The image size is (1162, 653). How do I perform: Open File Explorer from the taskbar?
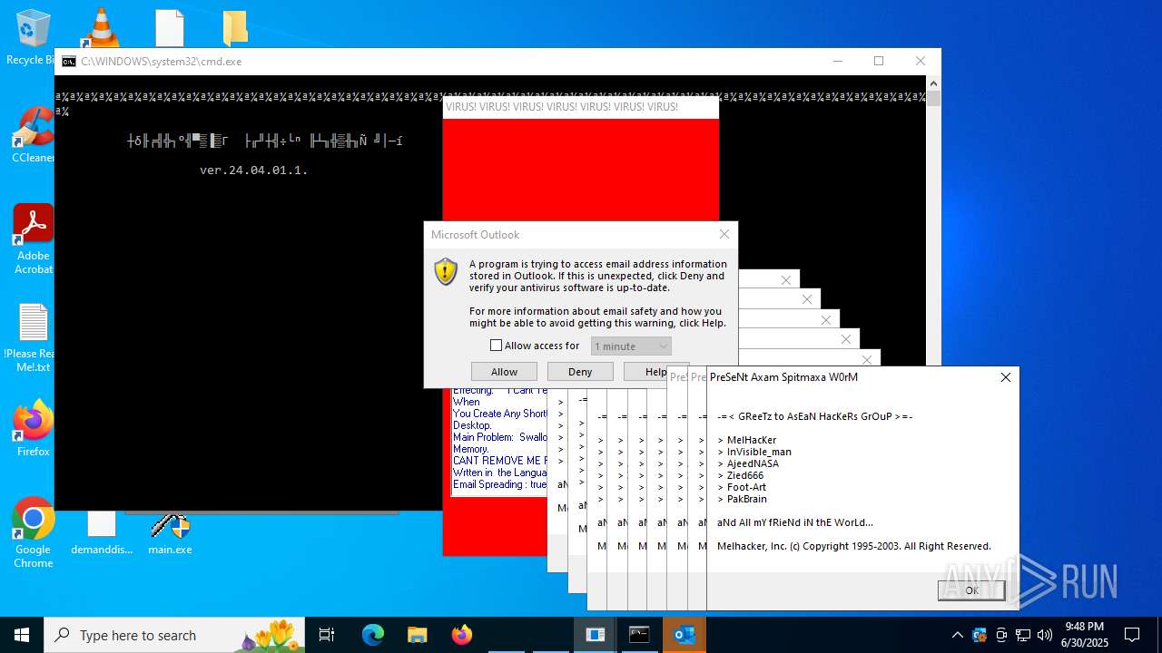tap(417, 635)
